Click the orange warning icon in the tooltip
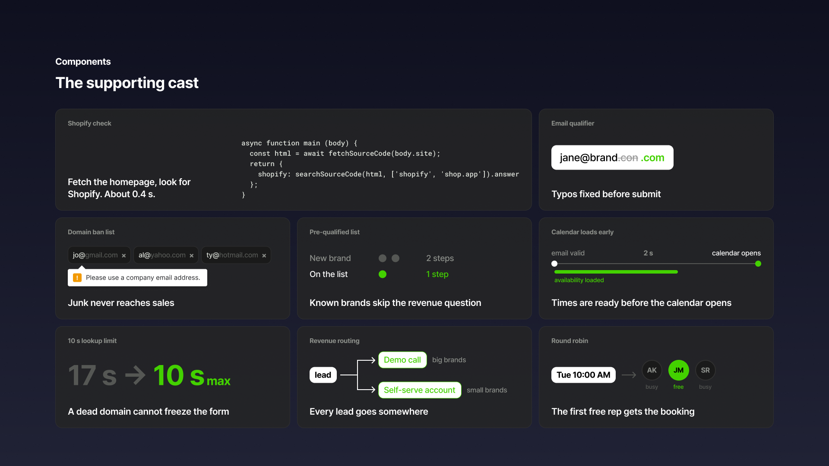Viewport: 829px width, 466px height. [77, 277]
